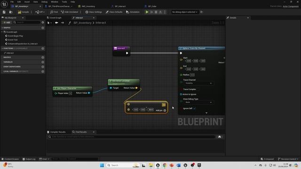Open the Draw Debug Type dropdown

pos(198,102)
